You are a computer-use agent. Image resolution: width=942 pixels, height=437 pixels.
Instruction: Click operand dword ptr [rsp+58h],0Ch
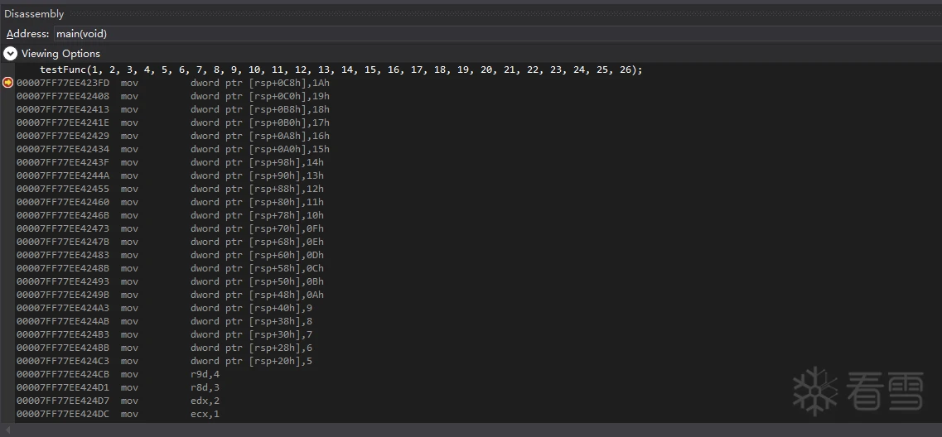257,267
